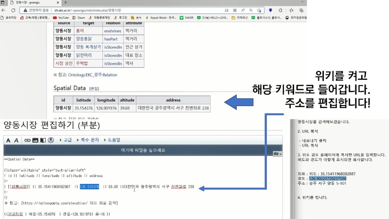Click the address bar URL
This screenshot has width=389, height=219.
coord(88,10)
